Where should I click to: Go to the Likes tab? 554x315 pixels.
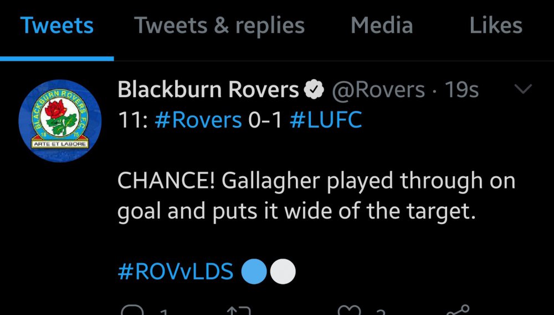tap(496, 26)
